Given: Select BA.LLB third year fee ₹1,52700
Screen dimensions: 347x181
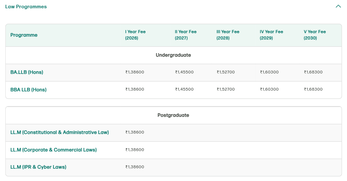Looking at the screenshot, I should [x=226, y=72].
